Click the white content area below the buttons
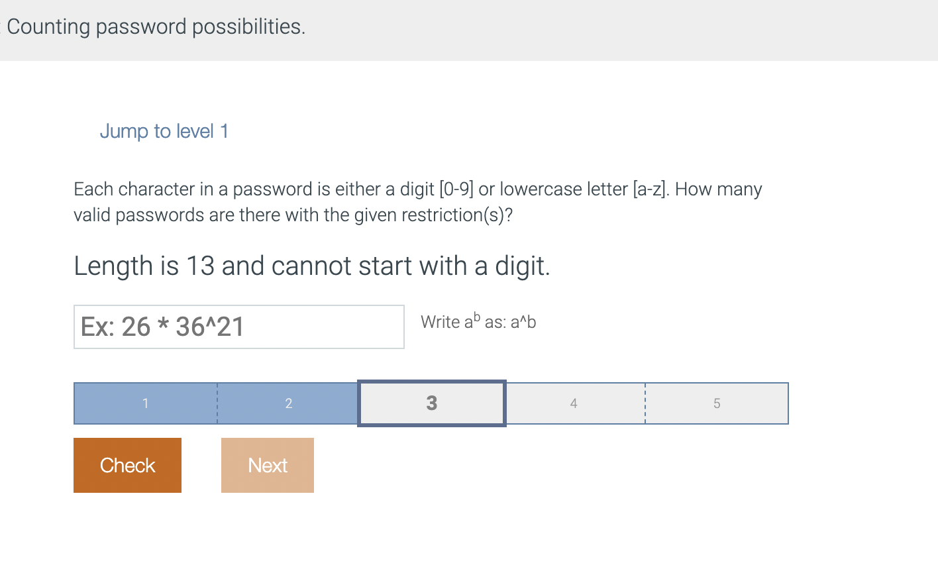Image resolution: width=938 pixels, height=567 pixels. pyautogui.click(x=464, y=530)
